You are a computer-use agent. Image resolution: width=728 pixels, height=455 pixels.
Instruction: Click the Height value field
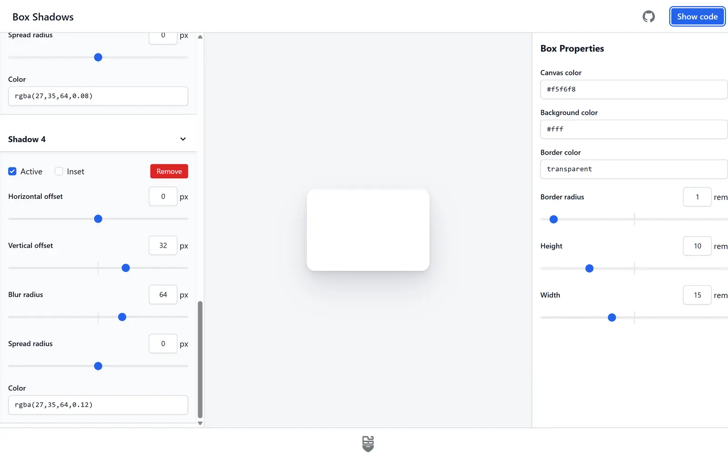pos(697,246)
